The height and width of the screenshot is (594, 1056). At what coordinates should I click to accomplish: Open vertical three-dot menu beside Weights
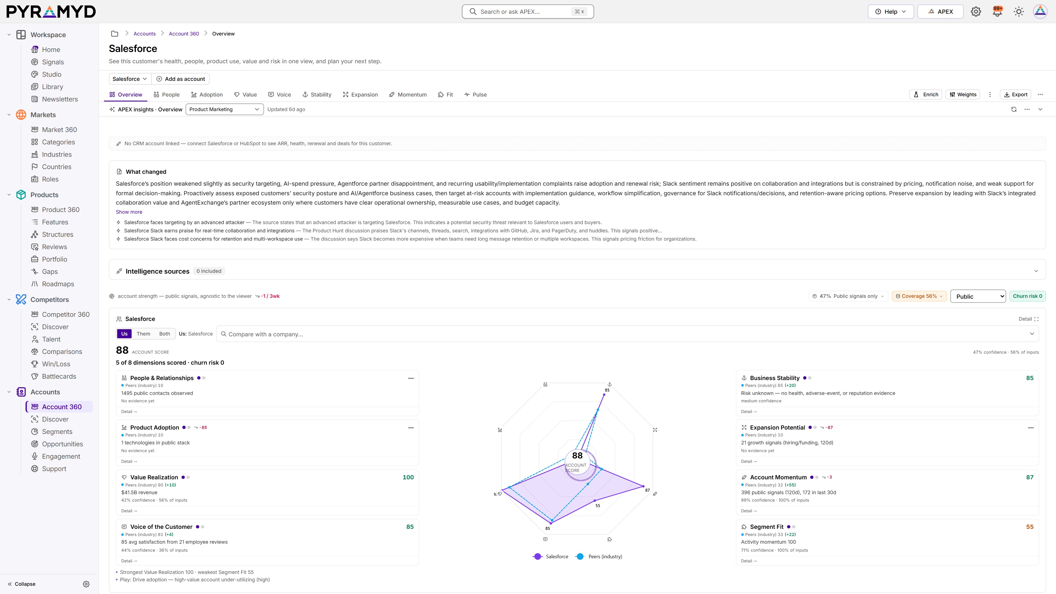tap(990, 95)
